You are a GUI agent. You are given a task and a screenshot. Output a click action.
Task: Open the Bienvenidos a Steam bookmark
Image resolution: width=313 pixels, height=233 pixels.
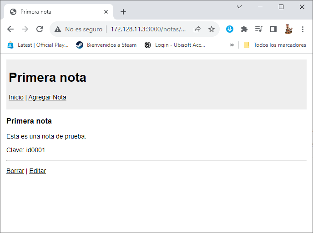[x=106, y=45]
